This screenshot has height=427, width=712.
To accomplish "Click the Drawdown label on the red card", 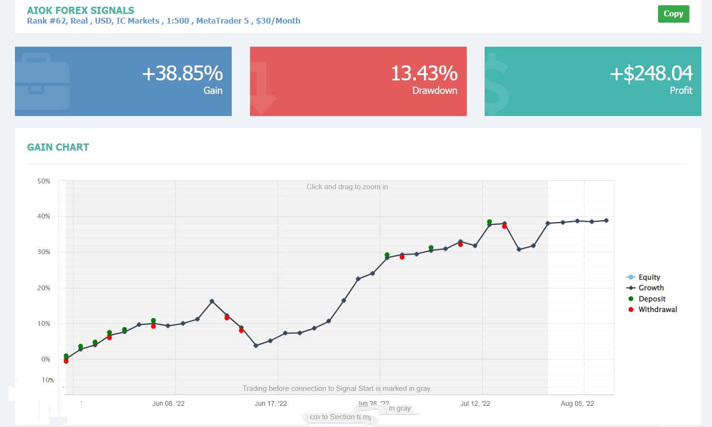I will pyautogui.click(x=435, y=91).
